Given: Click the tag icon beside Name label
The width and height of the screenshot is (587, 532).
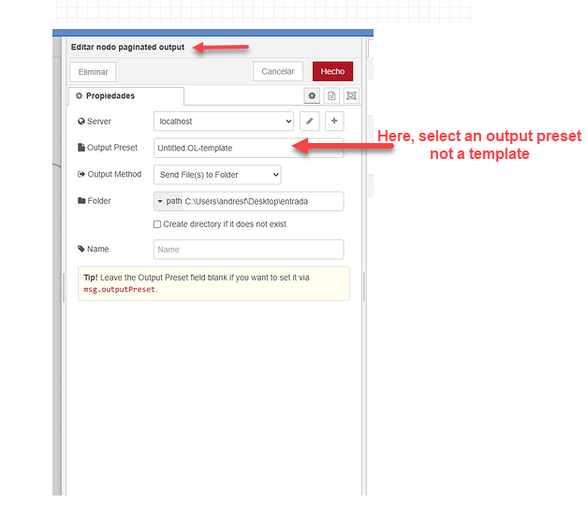Looking at the screenshot, I should tap(81, 249).
